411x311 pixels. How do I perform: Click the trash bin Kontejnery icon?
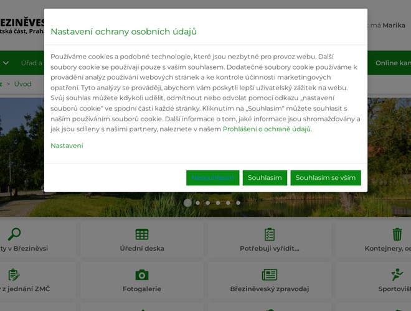[397, 234]
